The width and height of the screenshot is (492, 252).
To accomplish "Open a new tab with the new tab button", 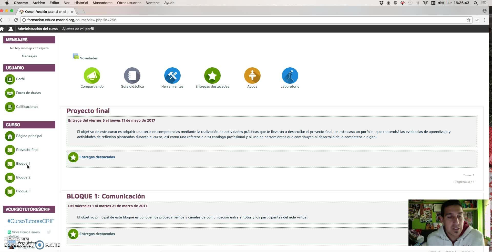I will click(x=81, y=12).
